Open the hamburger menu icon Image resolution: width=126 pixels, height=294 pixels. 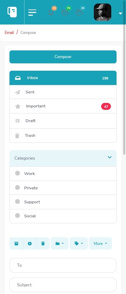(x=33, y=13)
